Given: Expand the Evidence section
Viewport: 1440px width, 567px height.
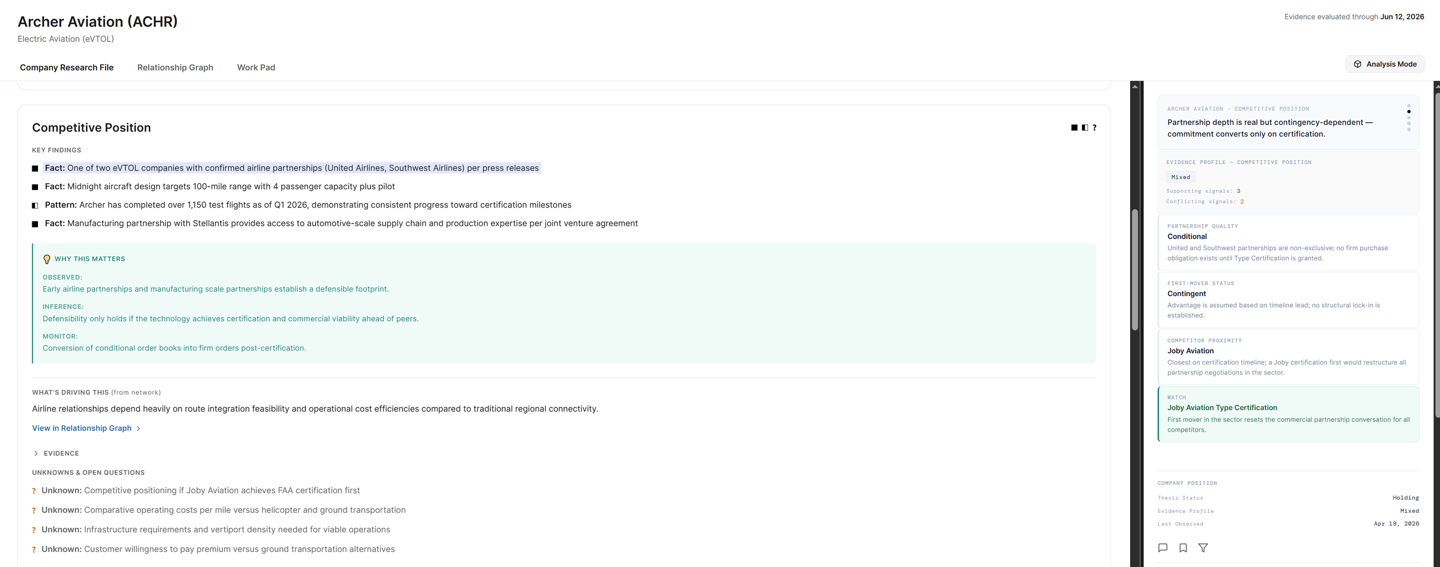Looking at the screenshot, I should click(x=56, y=453).
